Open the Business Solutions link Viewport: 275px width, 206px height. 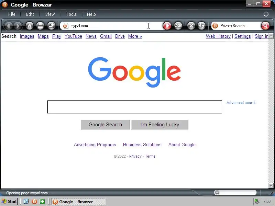(142, 145)
